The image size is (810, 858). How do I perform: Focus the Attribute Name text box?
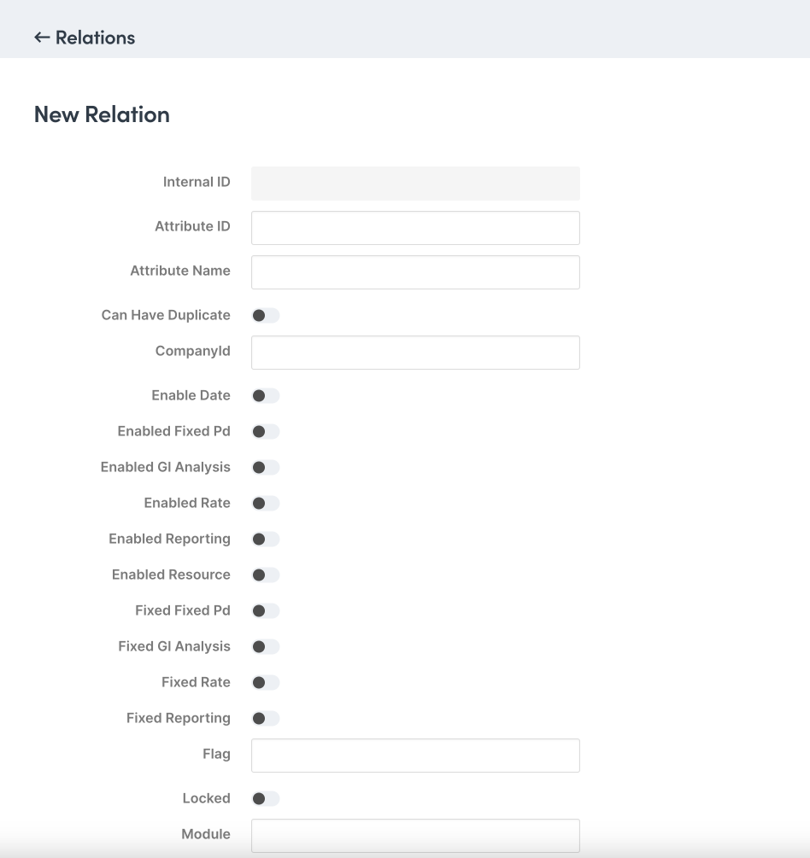pos(415,272)
